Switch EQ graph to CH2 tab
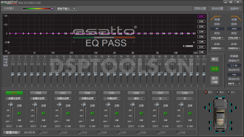 (201, 21)
